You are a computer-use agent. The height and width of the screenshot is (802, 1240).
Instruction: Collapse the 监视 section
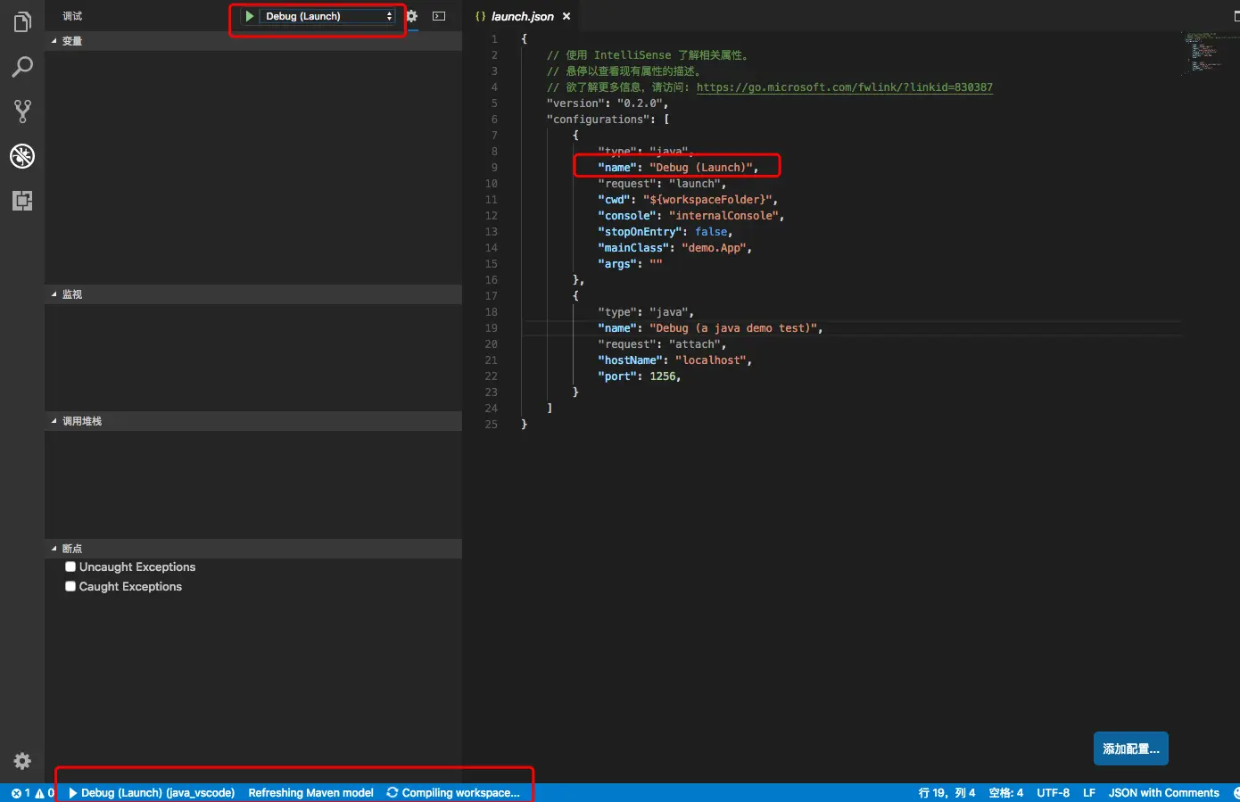[x=253, y=294]
